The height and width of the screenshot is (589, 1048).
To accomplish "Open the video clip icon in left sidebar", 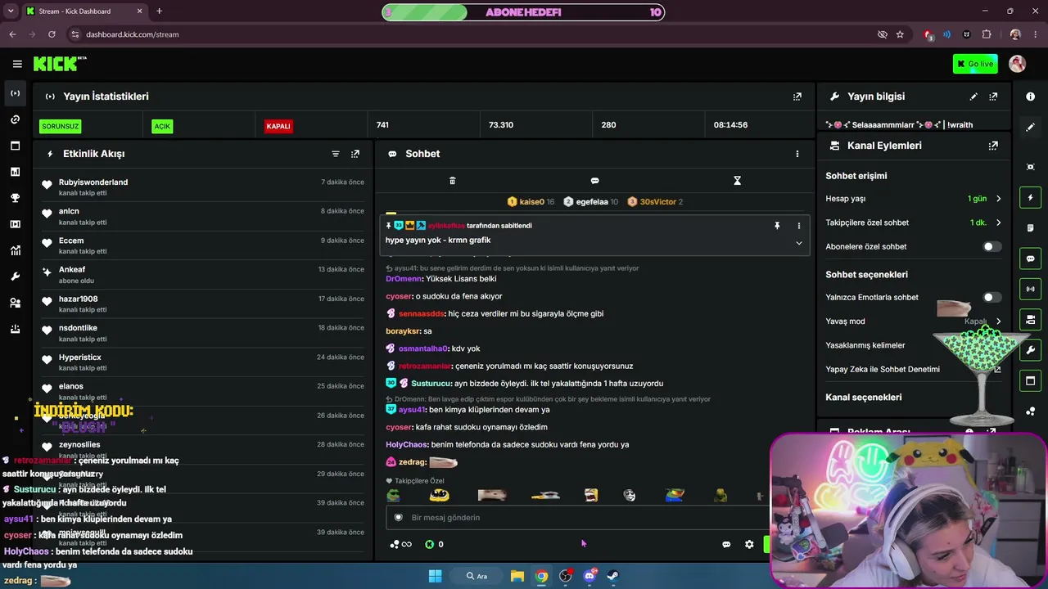I will [x=15, y=224].
